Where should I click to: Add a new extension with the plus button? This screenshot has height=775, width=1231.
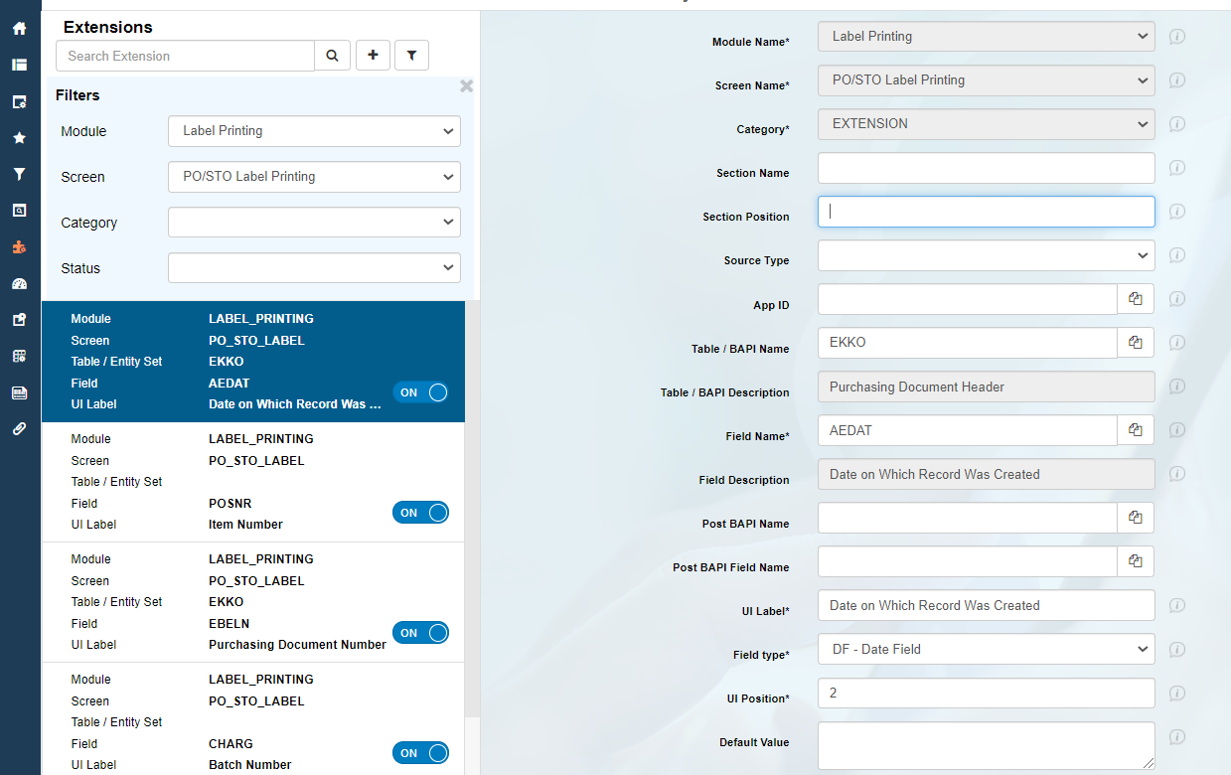pyautogui.click(x=373, y=56)
